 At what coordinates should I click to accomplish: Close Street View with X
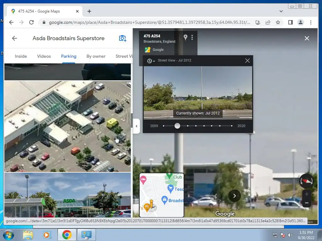click(x=307, y=38)
